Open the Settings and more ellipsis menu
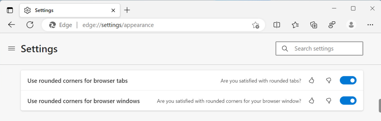 (x=370, y=25)
